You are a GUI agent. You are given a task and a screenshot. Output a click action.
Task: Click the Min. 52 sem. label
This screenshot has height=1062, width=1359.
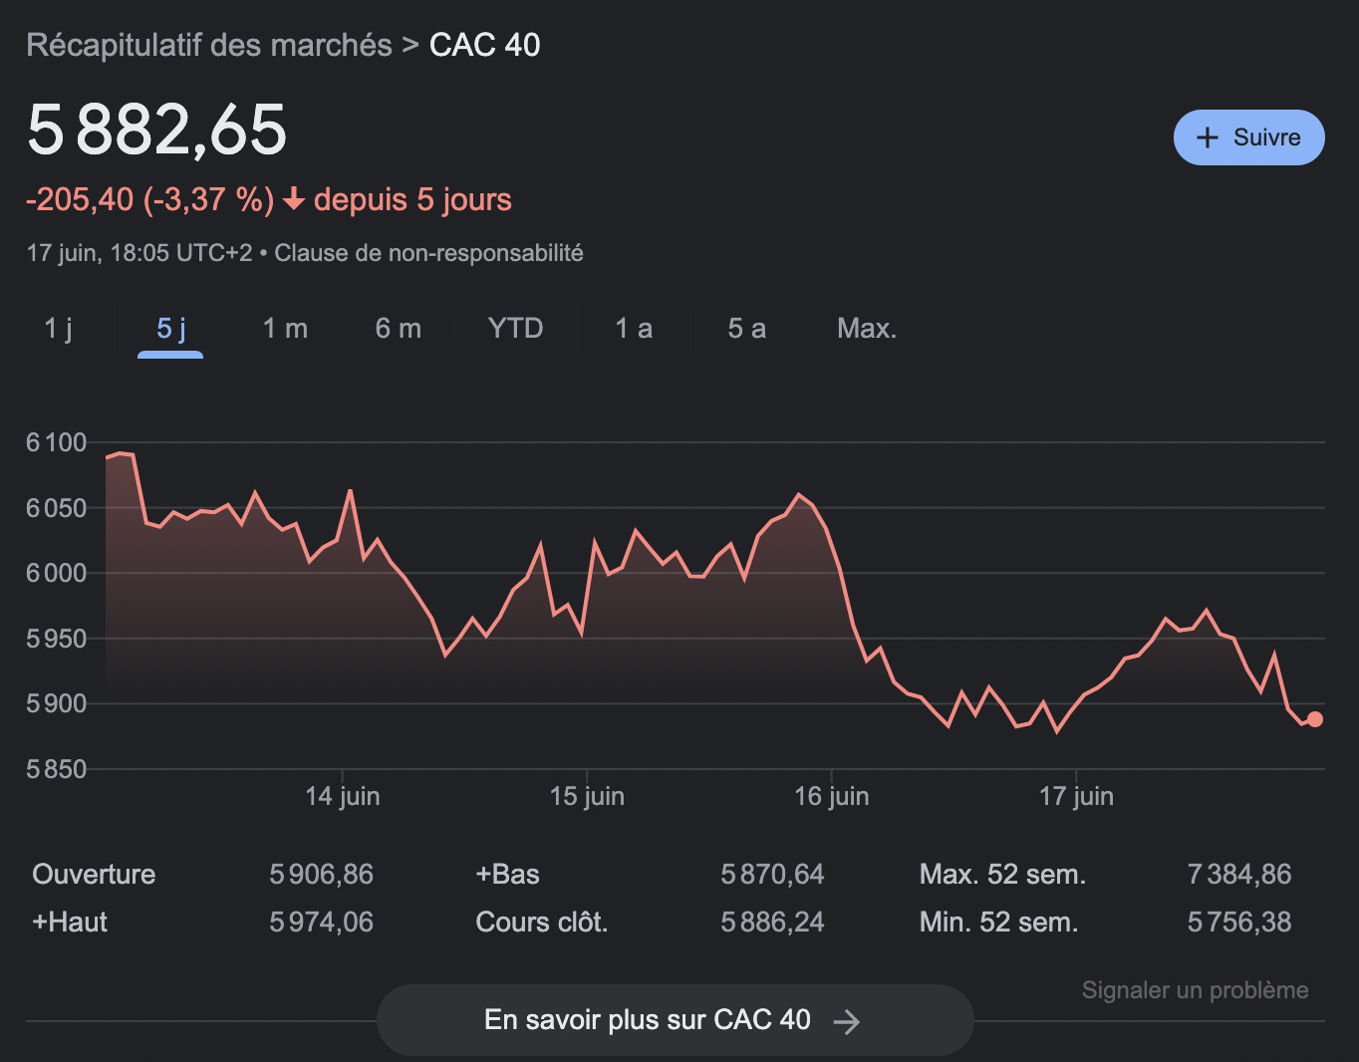pos(998,923)
